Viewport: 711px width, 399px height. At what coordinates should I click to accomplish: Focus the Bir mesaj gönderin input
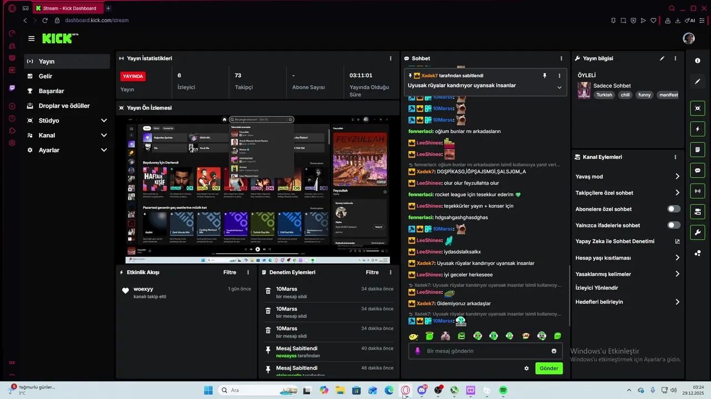(485, 351)
